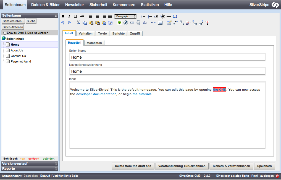Insert a horizontal rule
The width and height of the screenshot is (281, 180).
(169, 17)
